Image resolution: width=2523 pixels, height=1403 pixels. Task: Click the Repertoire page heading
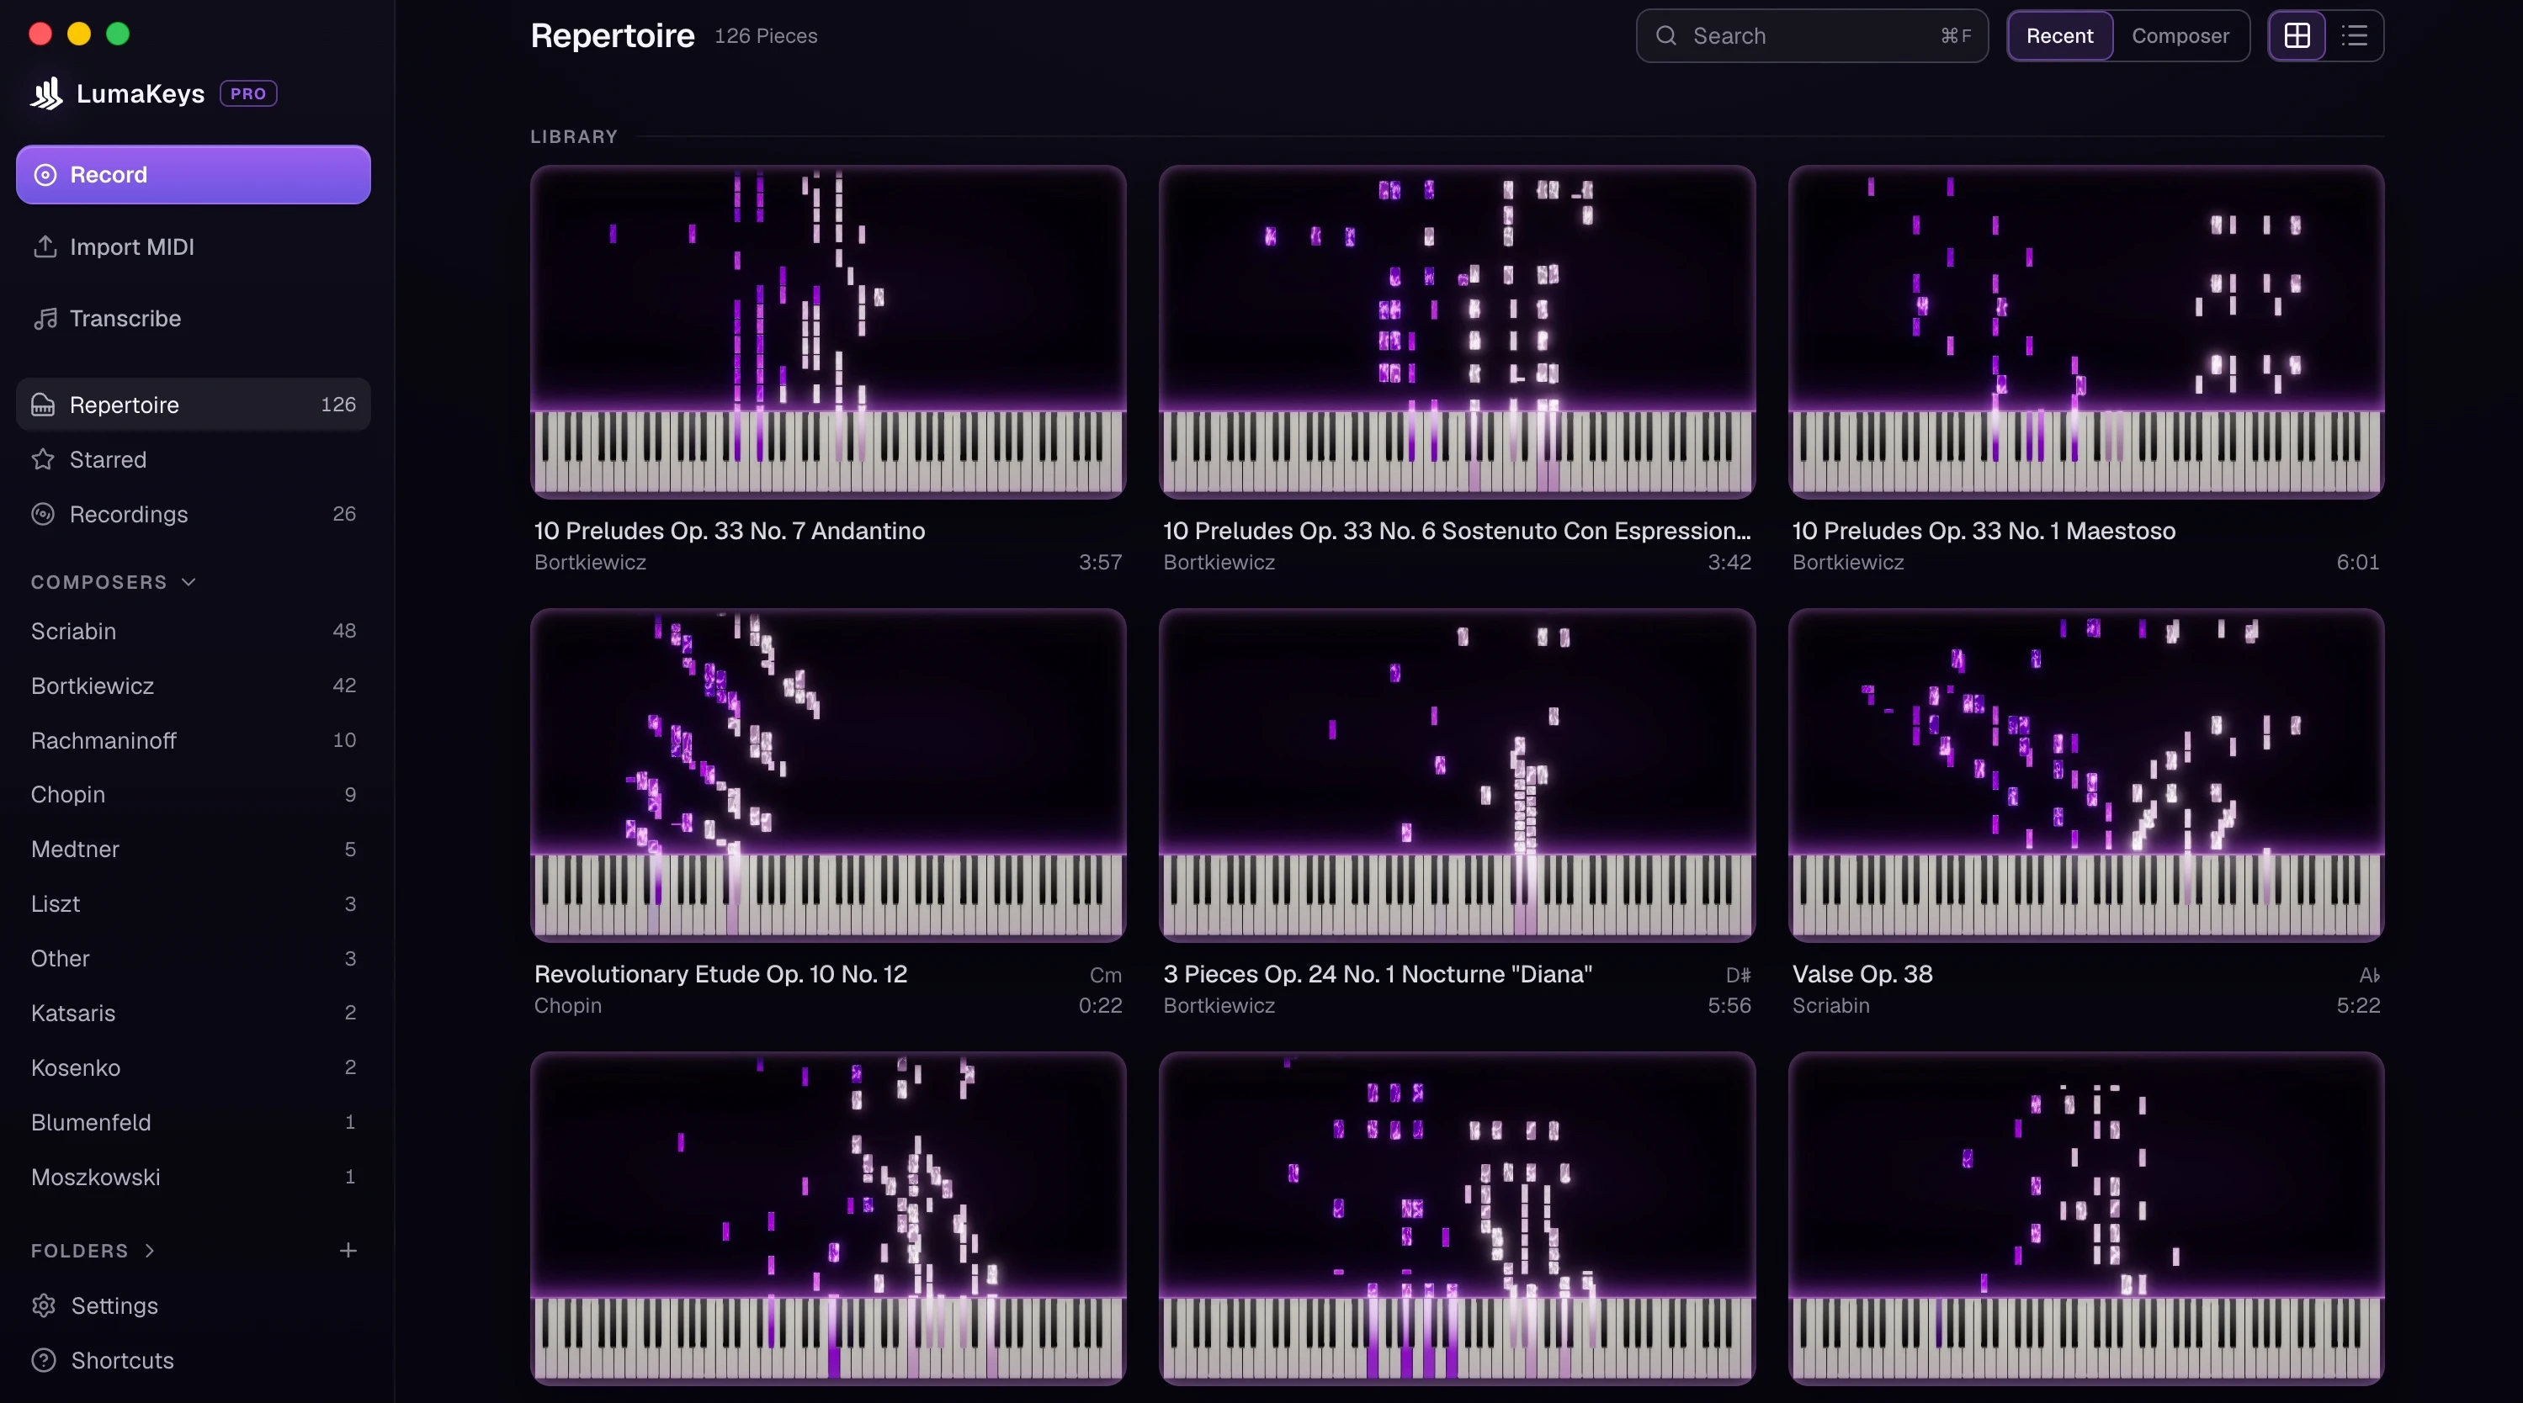(x=612, y=36)
